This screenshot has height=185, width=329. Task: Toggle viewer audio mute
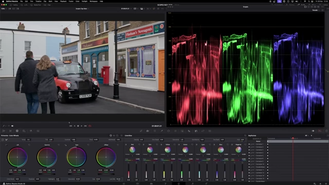pyautogui.click(x=12, y=126)
